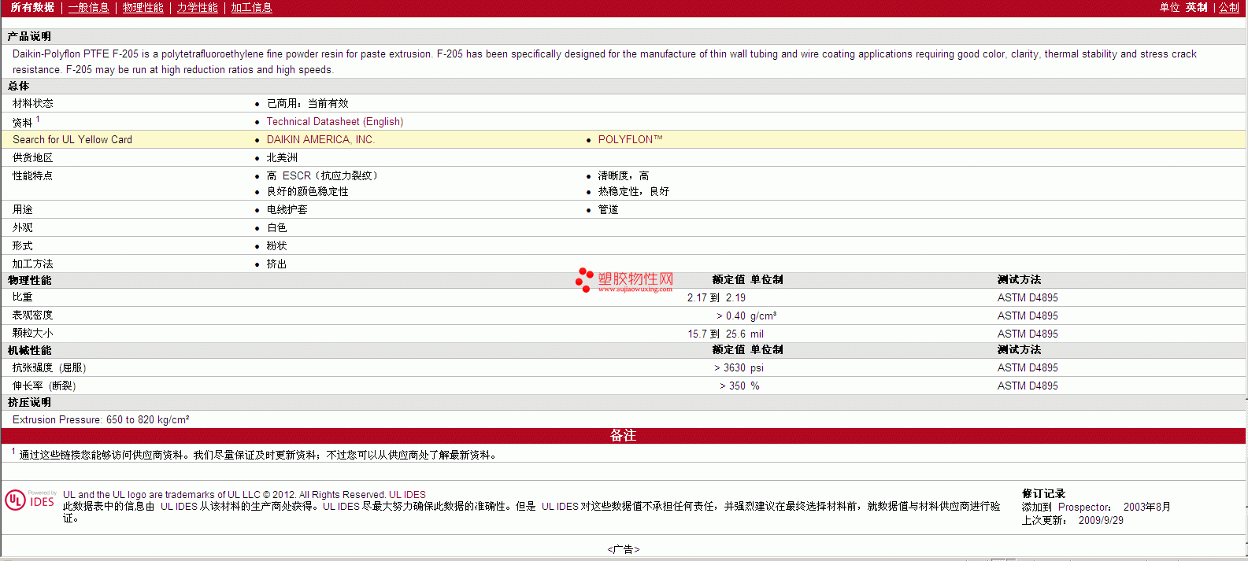The image size is (1248, 561).
Task: Select the 所有数据 tab
Action: click(x=32, y=7)
